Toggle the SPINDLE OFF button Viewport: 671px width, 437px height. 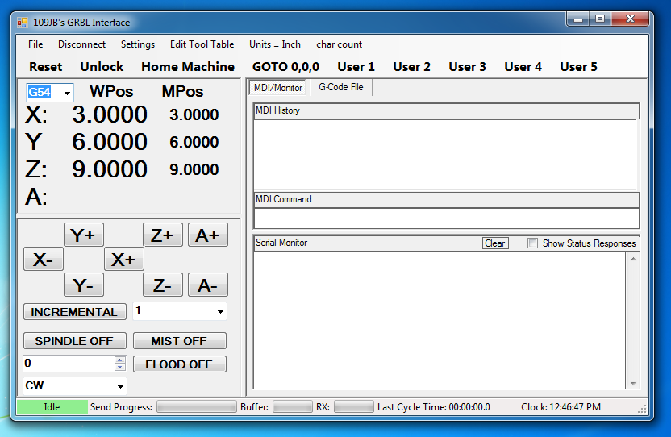pos(75,341)
